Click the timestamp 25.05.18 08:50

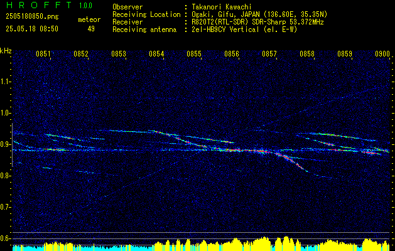coord(32,29)
